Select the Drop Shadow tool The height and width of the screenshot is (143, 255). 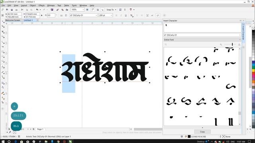(x=3, y=83)
